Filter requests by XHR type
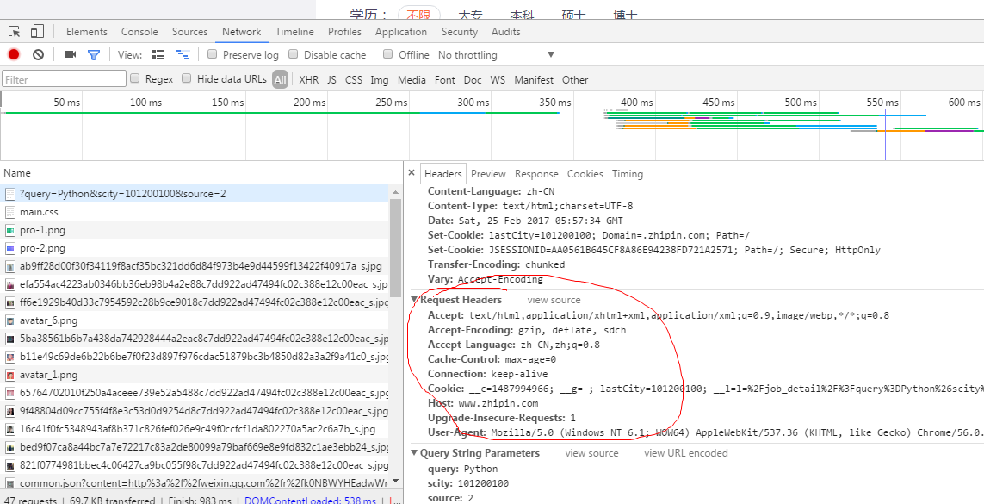The image size is (984, 504). 308,80
